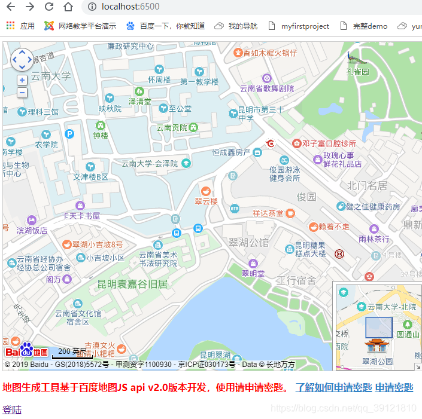
Task: View site information icon in address bar
Action: [92, 7]
